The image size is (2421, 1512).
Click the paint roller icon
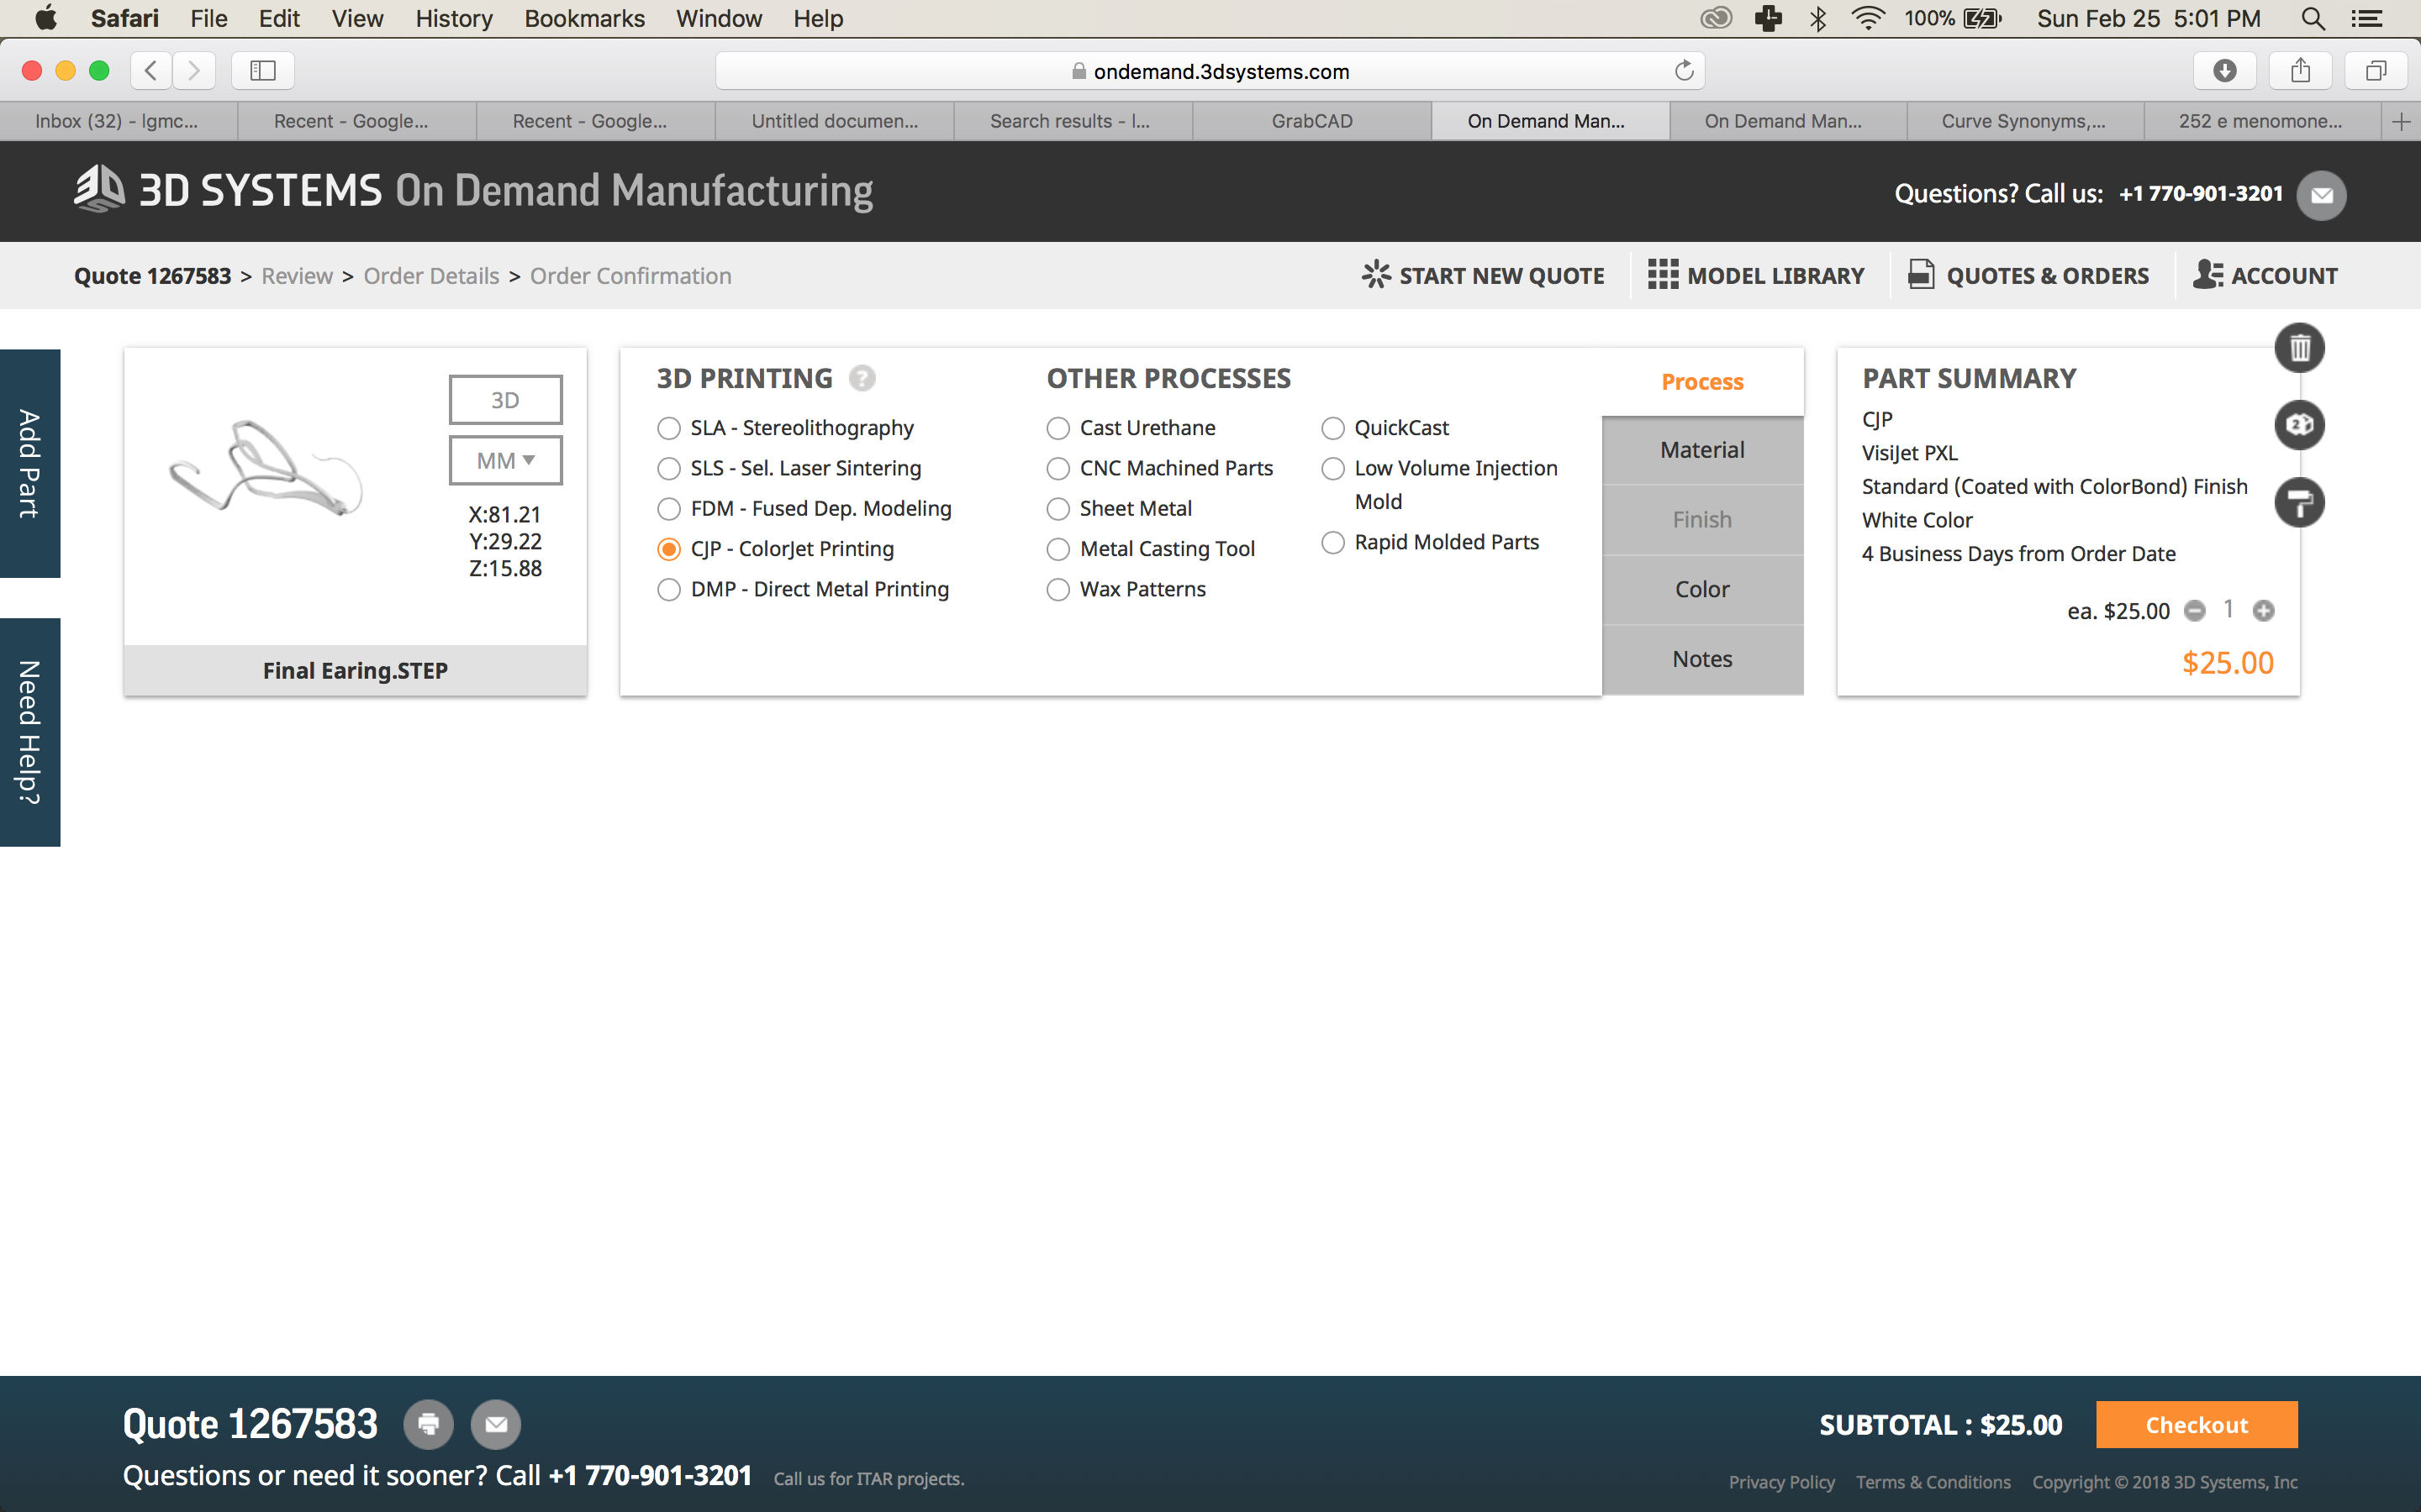tap(2299, 502)
